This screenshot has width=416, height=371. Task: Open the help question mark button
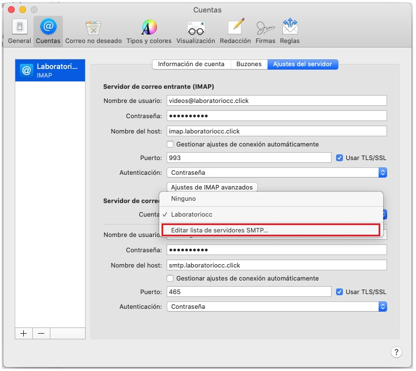396,352
